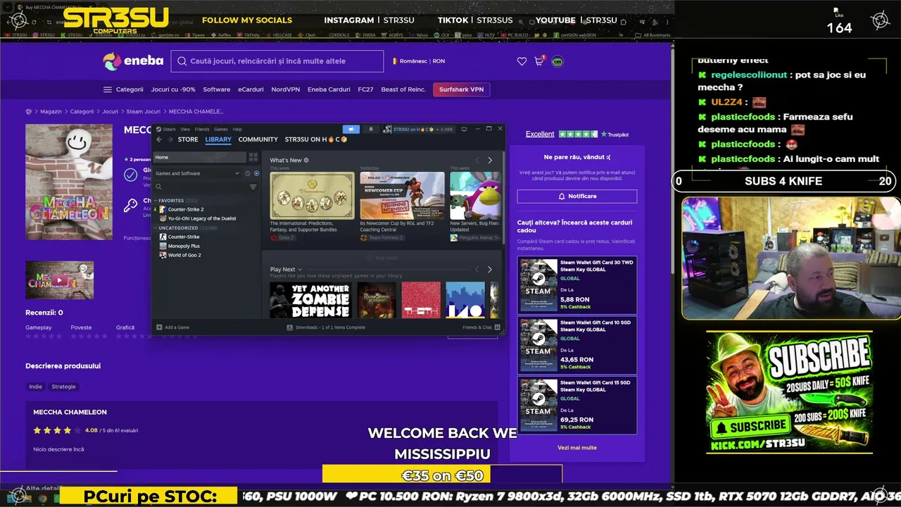Click the Chrome icon in the taskbar
Viewport: 901px width, 507px height.
coord(42,498)
